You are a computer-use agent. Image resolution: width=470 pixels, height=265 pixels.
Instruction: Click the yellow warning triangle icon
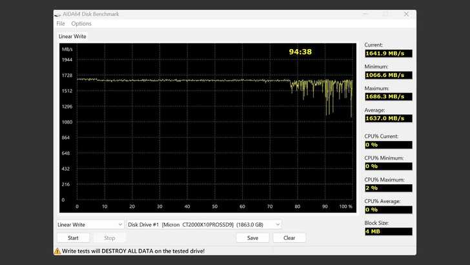[57, 250]
